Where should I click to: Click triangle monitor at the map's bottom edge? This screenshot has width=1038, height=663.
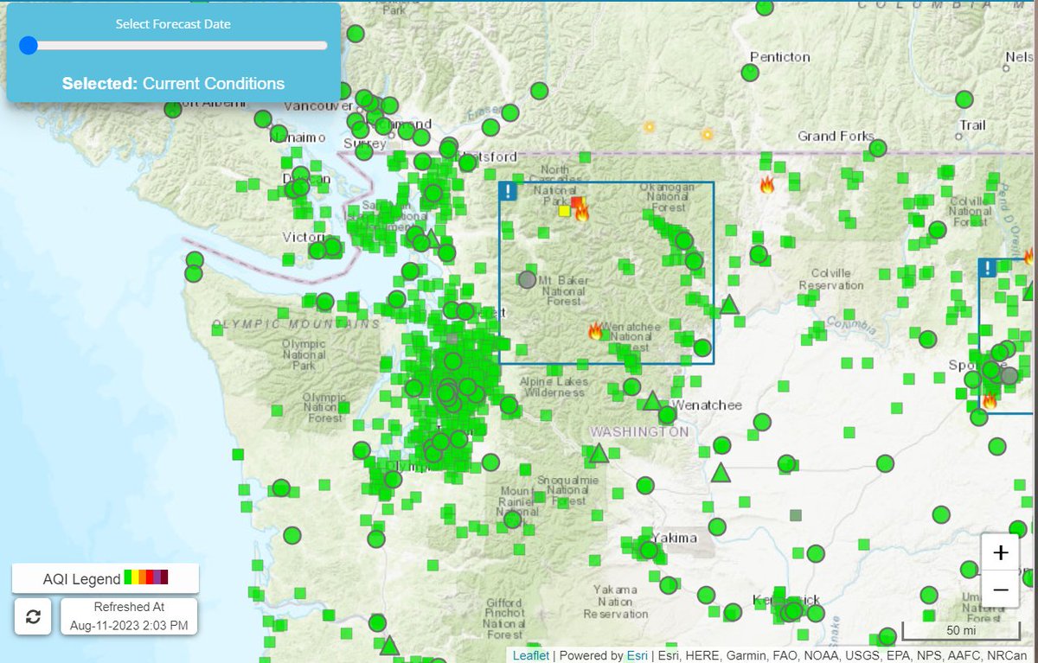[x=389, y=646]
